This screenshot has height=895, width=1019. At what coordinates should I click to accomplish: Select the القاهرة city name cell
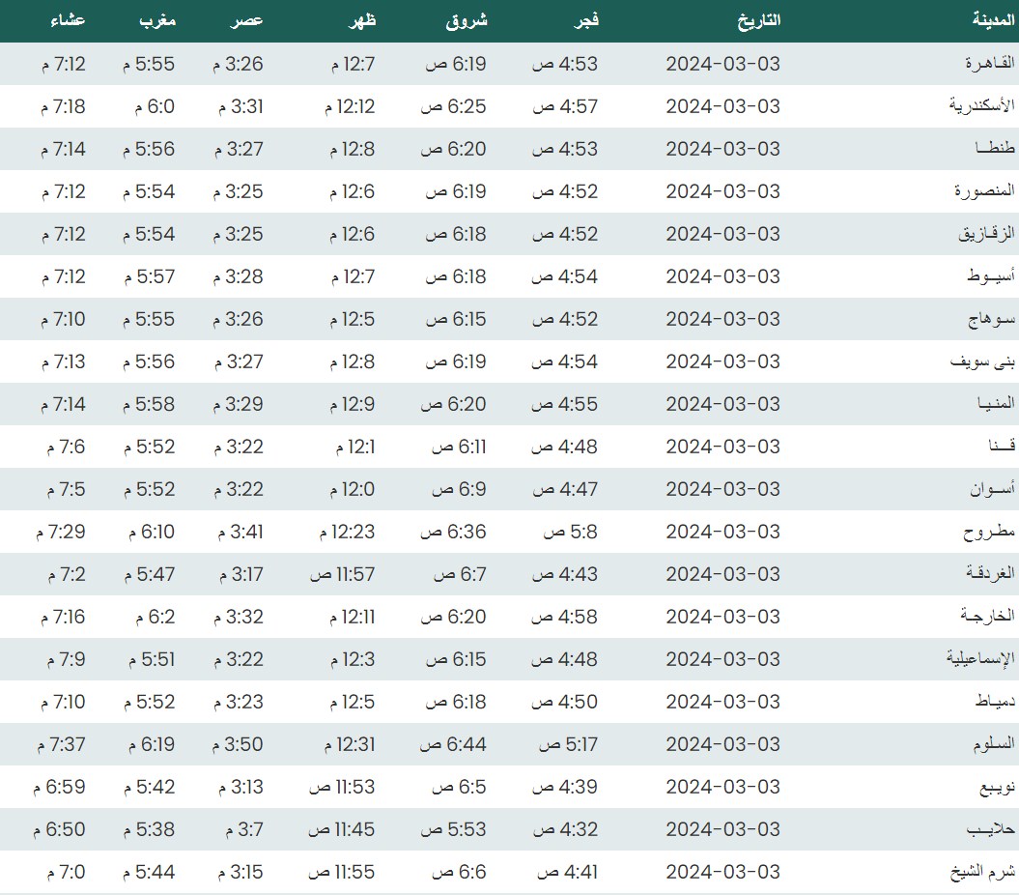[990, 64]
